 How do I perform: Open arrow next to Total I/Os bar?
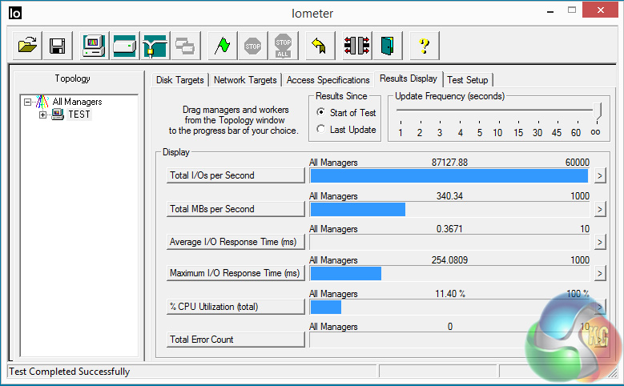600,175
